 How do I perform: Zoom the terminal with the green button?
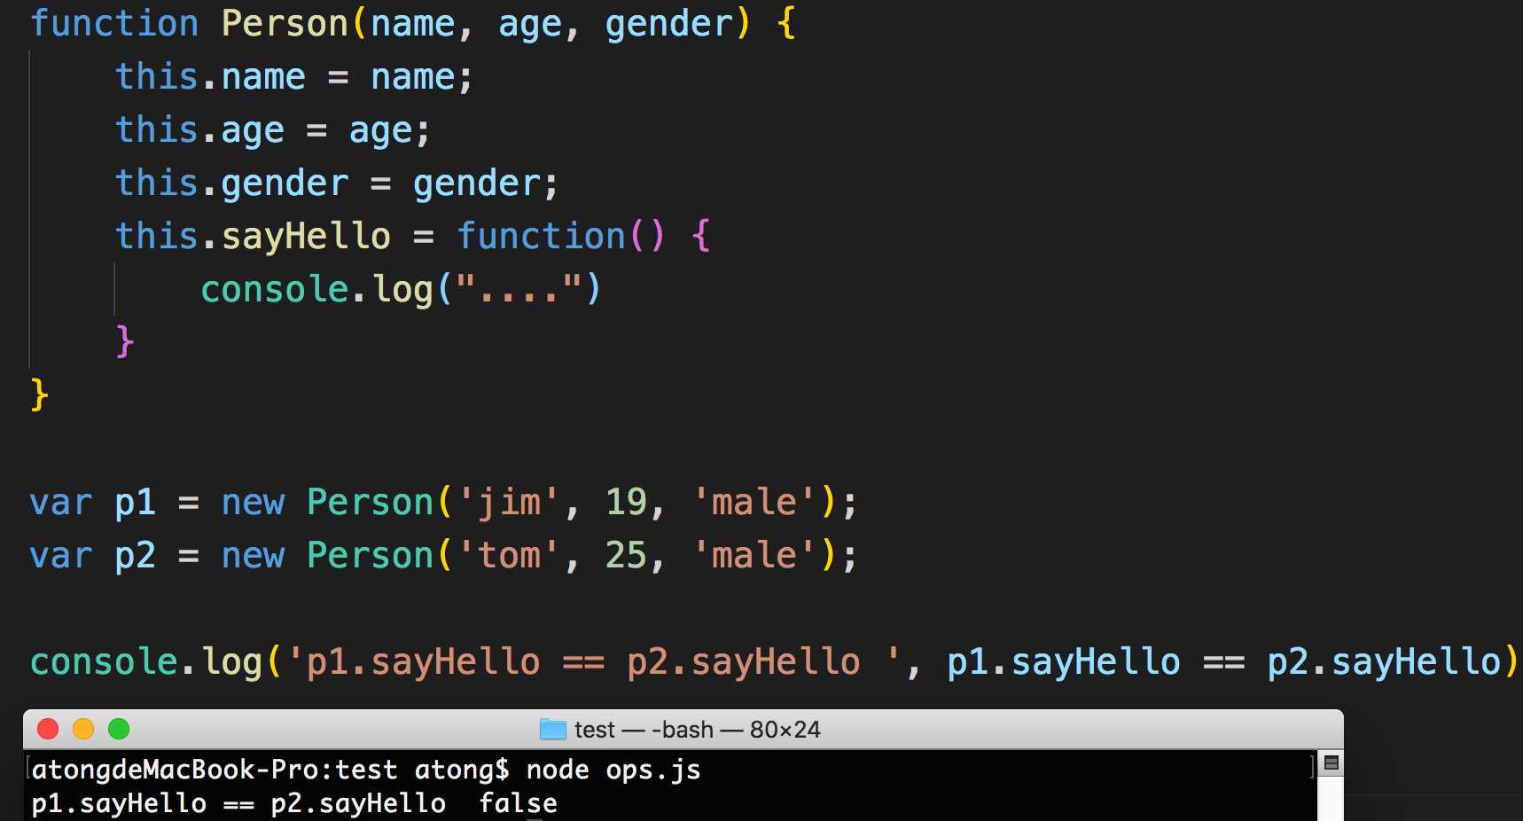(x=119, y=729)
